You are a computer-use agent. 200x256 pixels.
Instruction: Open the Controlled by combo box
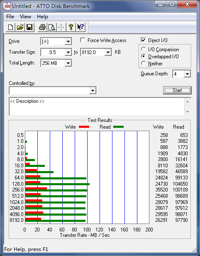[x=53, y=90]
